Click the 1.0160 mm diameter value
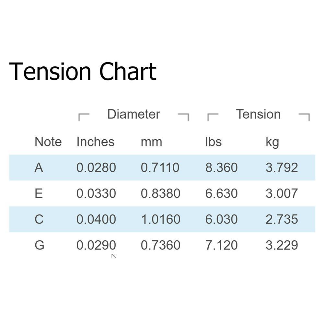Screen dimensions: 324x324 [161, 219]
